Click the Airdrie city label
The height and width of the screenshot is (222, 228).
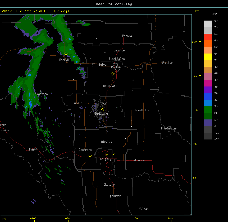point(107,142)
